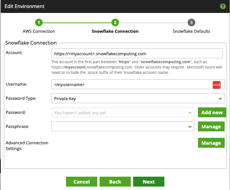Click the 'Advanced Connection Settings:' label
This screenshot has height=190, width=230.
coord(27,146)
